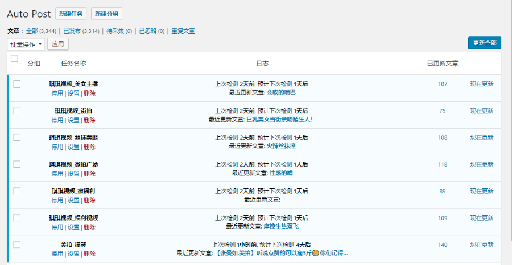Image resolution: width=512 pixels, height=265 pixels.
Task: Click 现在更新 for 琪琪视频_福利视频
Action: (x=482, y=218)
